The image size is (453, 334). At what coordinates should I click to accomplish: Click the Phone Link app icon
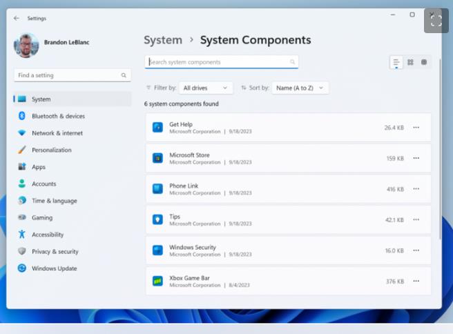157,188
